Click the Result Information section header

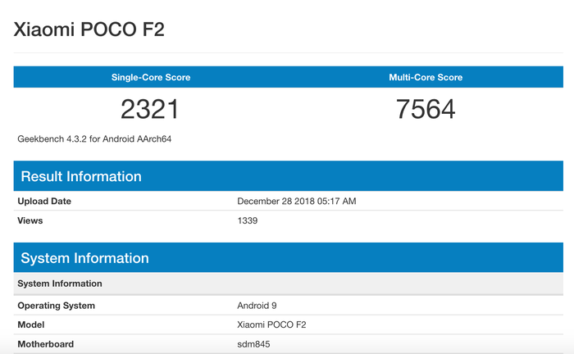click(288, 176)
